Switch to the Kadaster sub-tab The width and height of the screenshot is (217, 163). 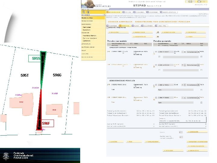point(125,26)
